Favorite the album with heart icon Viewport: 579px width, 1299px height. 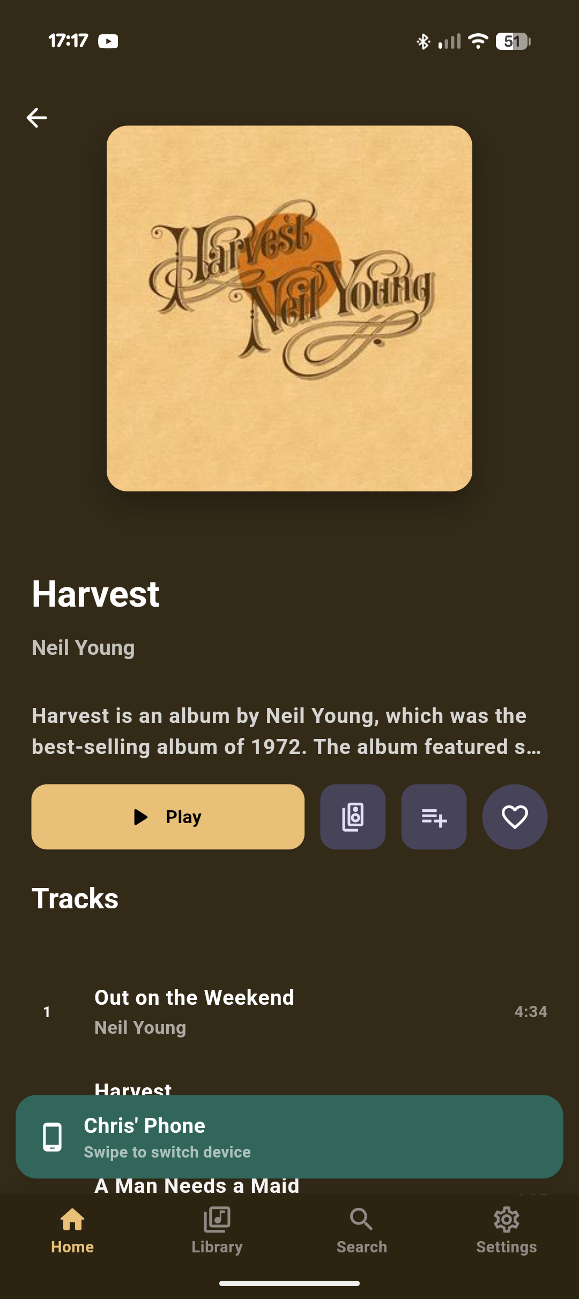[515, 817]
